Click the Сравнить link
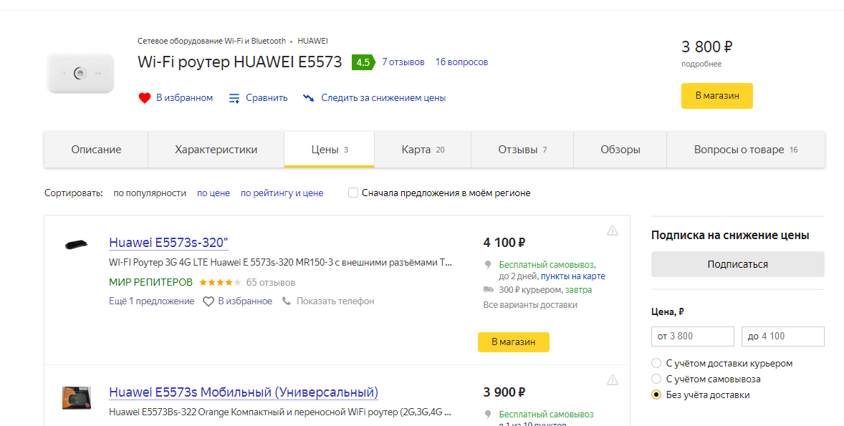This screenshot has width=844, height=426. (267, 98)
